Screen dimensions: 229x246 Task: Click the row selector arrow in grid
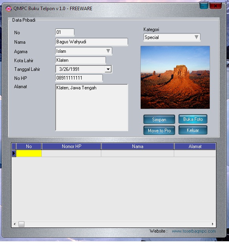[x=14, y=153]
